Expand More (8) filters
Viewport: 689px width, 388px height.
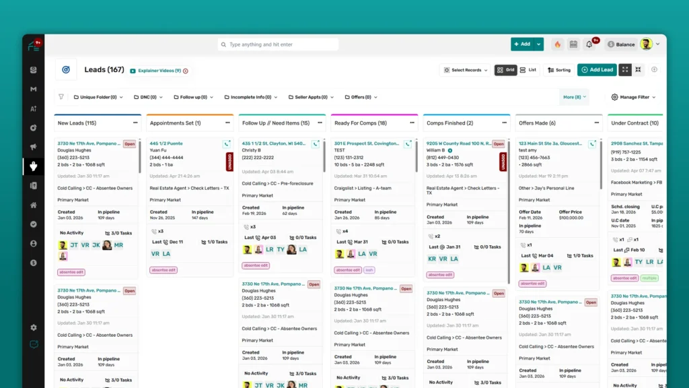point(575,97)
